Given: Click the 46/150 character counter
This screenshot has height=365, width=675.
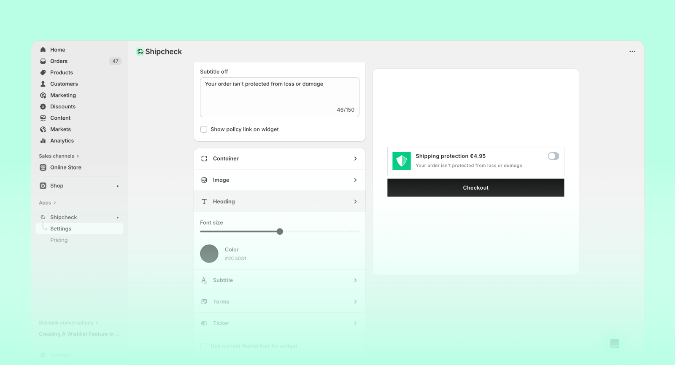Looking at the screenshot, I should (346, 110).
